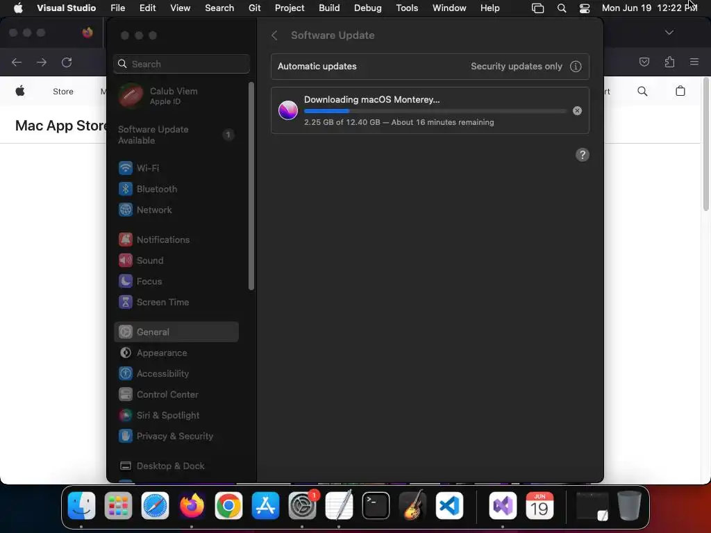The height and width of the screenshot is (533, 711).
Task: Open Calendar from the Dock
Action: (539, 505)
